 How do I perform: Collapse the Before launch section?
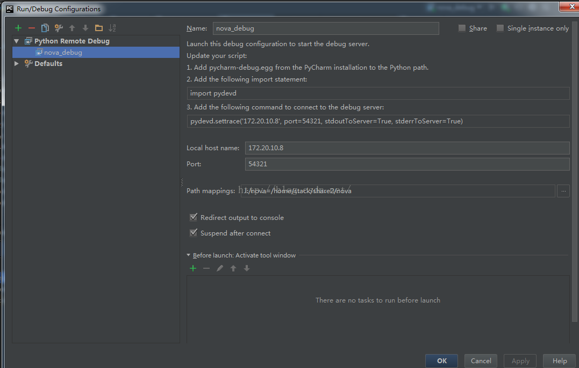tap(189, 255)
